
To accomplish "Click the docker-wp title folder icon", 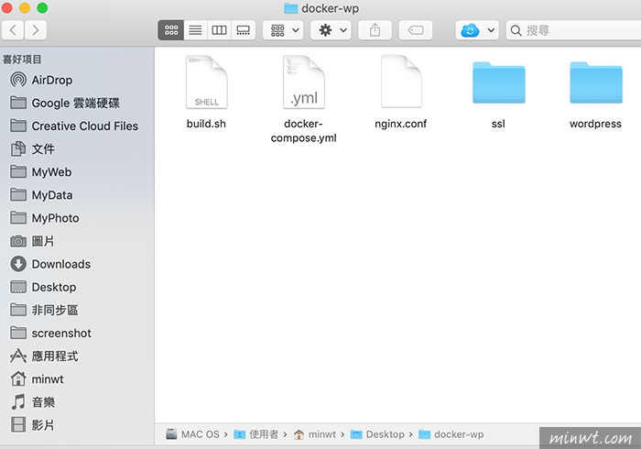I will point(290,8).
